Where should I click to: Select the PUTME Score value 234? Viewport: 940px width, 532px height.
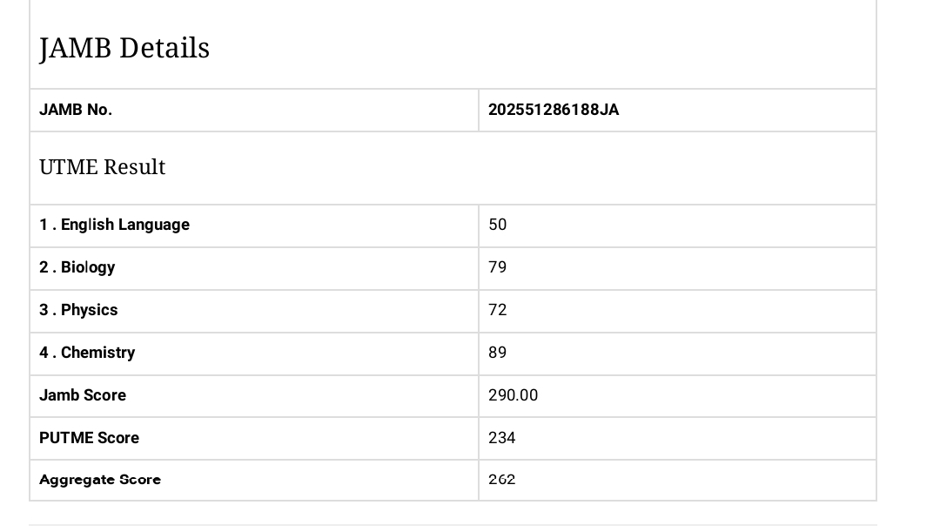502,438
